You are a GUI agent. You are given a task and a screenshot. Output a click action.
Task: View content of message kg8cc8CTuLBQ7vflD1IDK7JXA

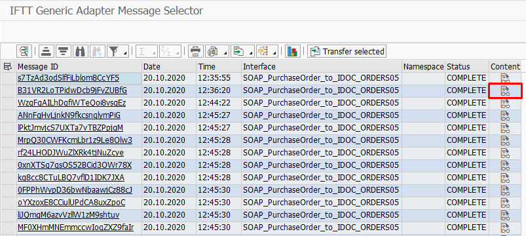[x=505, y=178]
